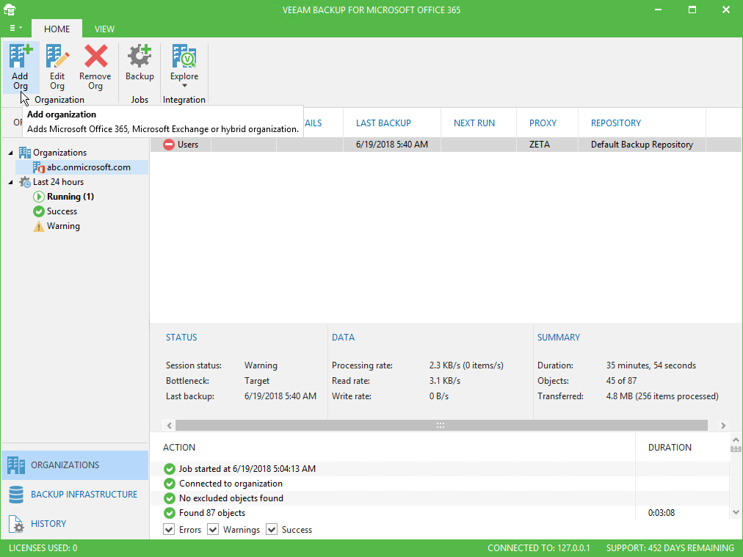743x557 pixels.
Task: Click the horizontal scrollbar left arrow
Action: point(169,426)
